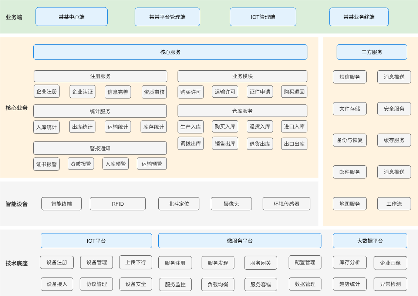Open 北斗定位 device module
Viewport: 418px width, 296px height.
(x=179, y=203)
